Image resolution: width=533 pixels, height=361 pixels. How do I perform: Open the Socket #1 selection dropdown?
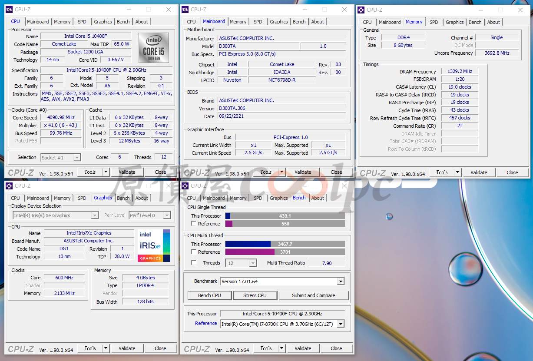click(77, 158)
